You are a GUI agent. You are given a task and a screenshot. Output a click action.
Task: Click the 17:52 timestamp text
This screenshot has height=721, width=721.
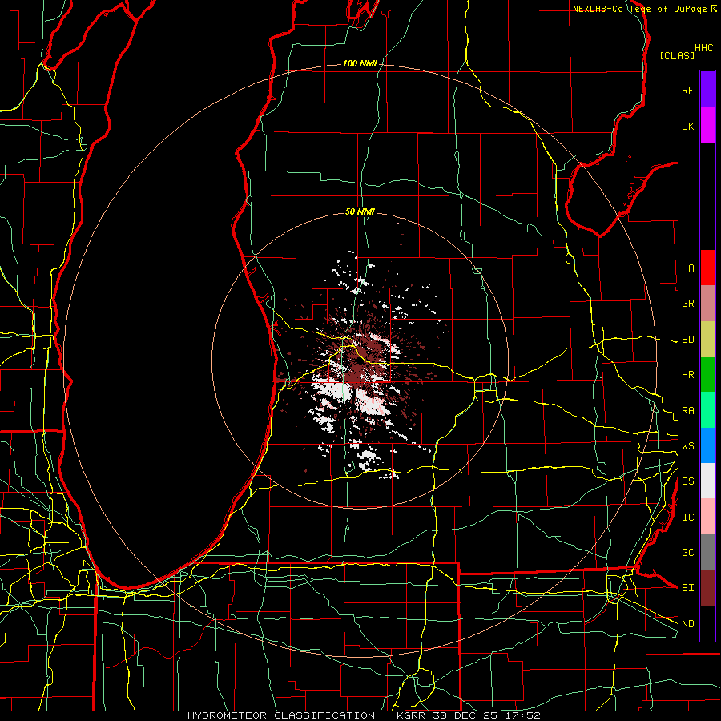click(x=524, y=715)
